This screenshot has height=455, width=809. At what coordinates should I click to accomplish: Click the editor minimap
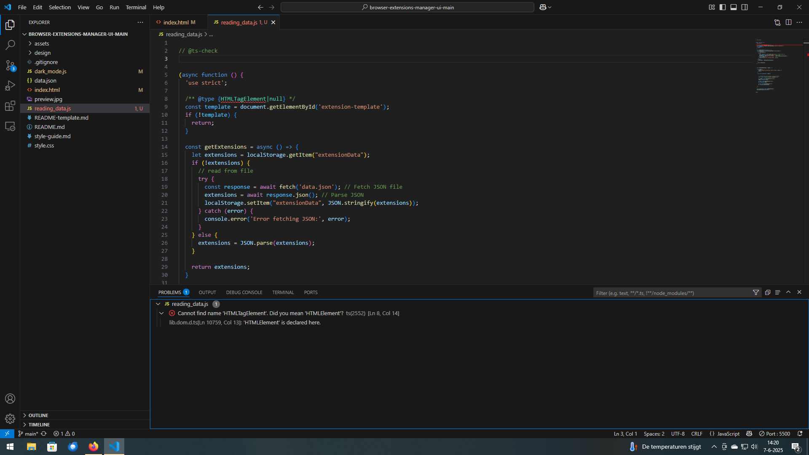[772, 67]
